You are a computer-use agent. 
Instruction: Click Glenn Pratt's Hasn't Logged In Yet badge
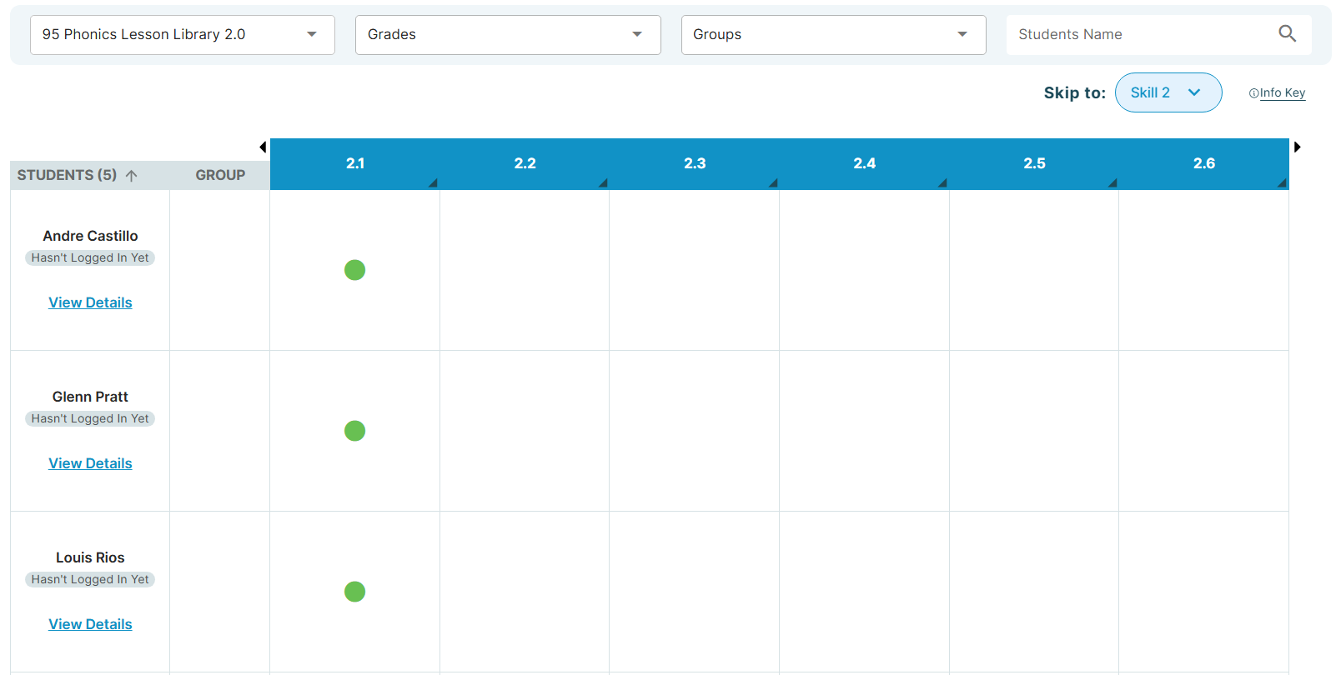pyautogui.click(x=90, y=419)
